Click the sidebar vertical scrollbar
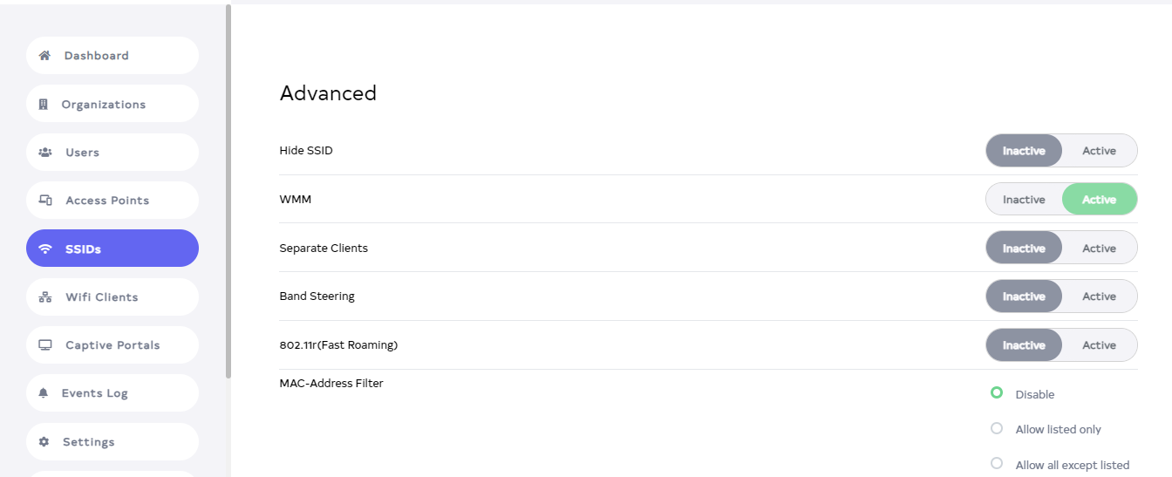1172x477 pixels. (228, 192)
